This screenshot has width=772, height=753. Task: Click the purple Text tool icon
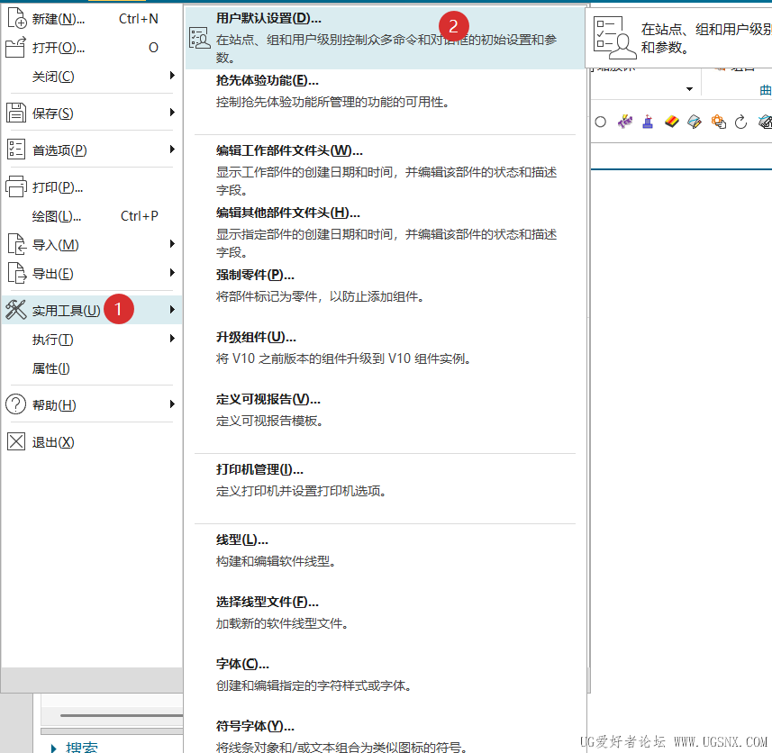625,121
